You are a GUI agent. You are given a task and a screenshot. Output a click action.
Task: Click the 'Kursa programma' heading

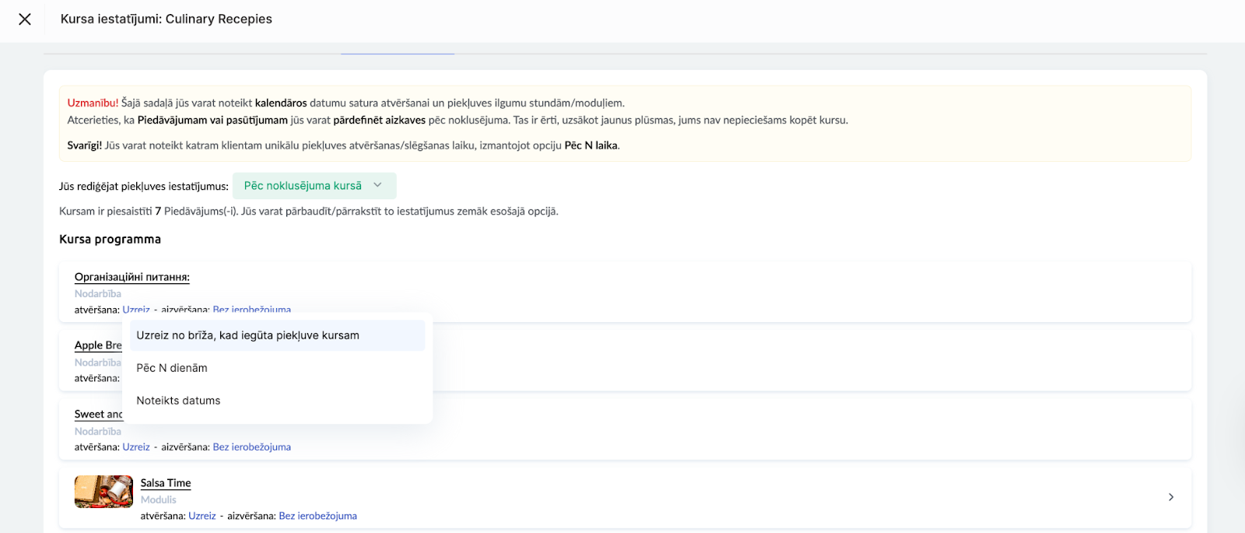110,240
